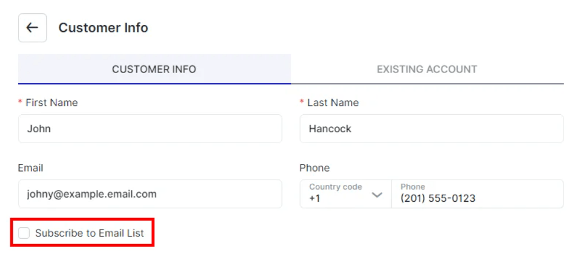The image size is (574, 262).
Task: Click the small "Country code" caption
Action: coord(335,187)
